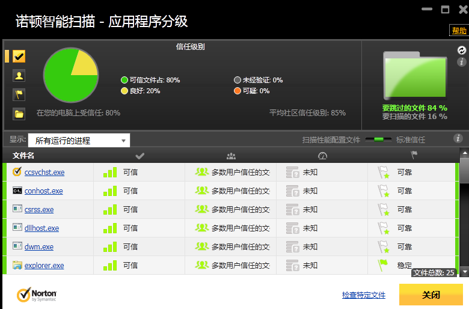Sort by community users column header icon
The height and width of the screenshot is (309, 469).
(x=231, y=156)
